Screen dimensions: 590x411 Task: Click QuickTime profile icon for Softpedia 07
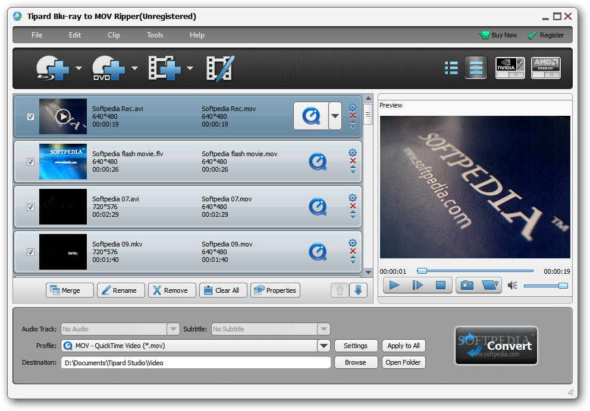click(x=318, y=207)
